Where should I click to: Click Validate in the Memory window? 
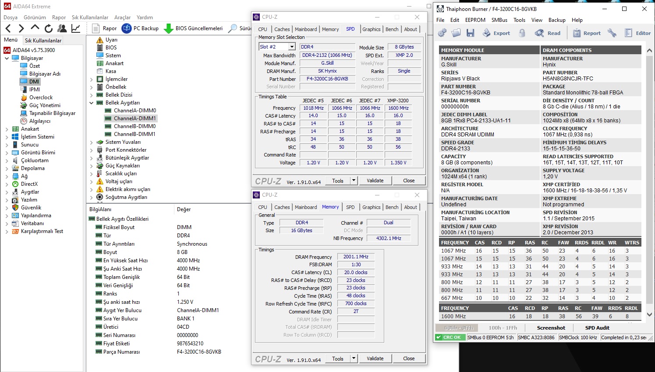tap(375, 358)
